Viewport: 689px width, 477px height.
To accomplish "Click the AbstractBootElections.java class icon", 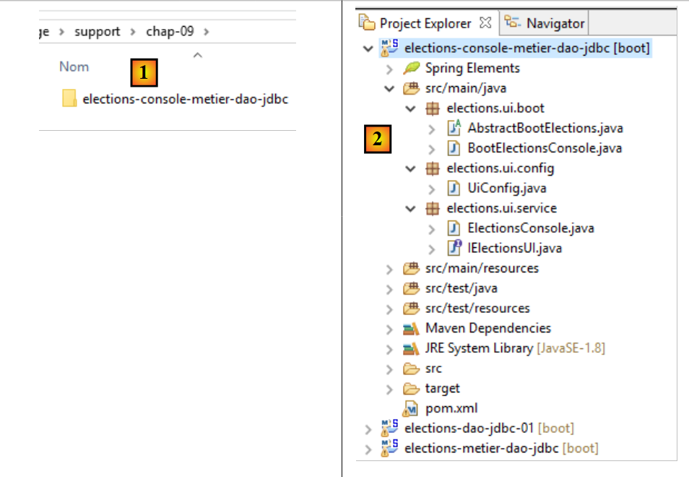I will point(454,129).
